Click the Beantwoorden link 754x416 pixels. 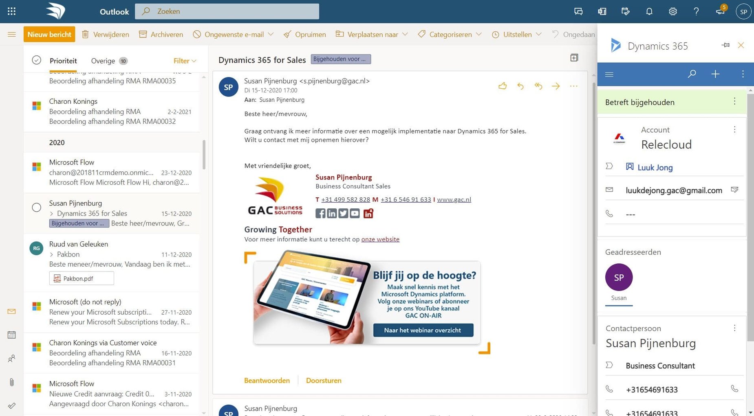(267, 381)
